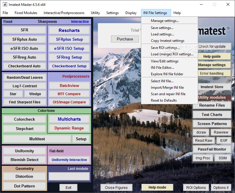This screenshot has height=193, width=235.
Task: Open the Interactive/Postprocessors menu
Action: 64,13
